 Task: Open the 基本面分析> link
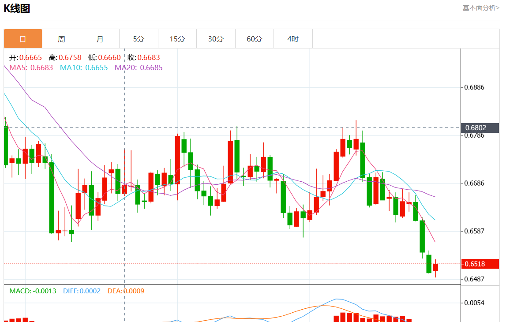(x=481, y=8)
